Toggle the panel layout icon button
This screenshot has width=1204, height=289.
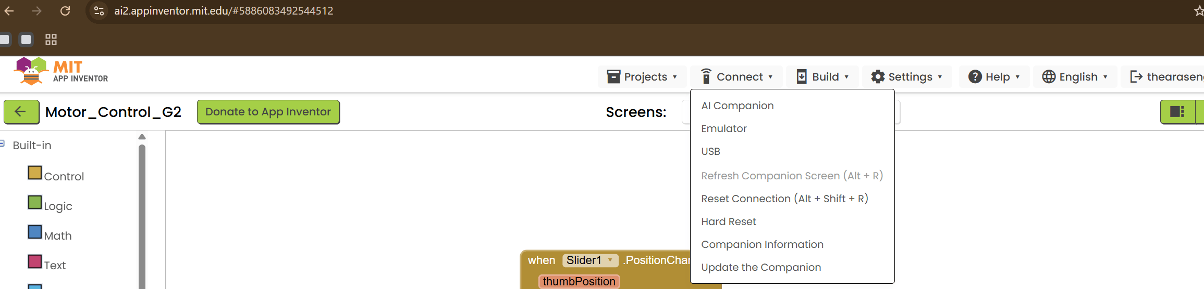click(x=1177, y=112)
